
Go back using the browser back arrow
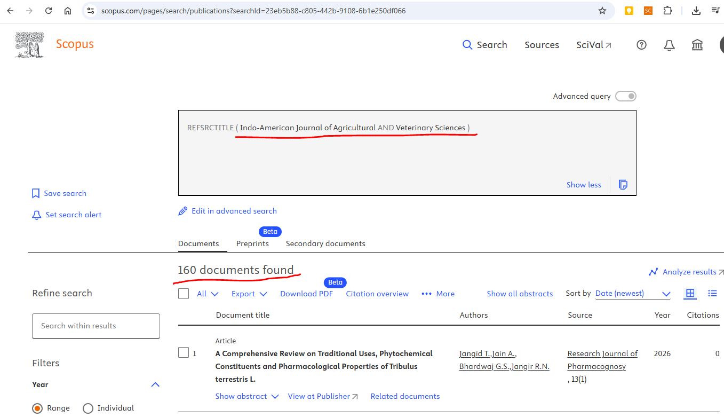(11, 11)
